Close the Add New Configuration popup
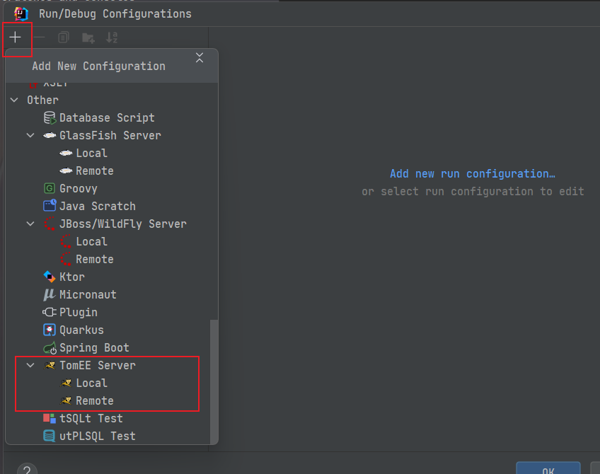600x474 pixels. pyautogui.click(x=200, y=58)
